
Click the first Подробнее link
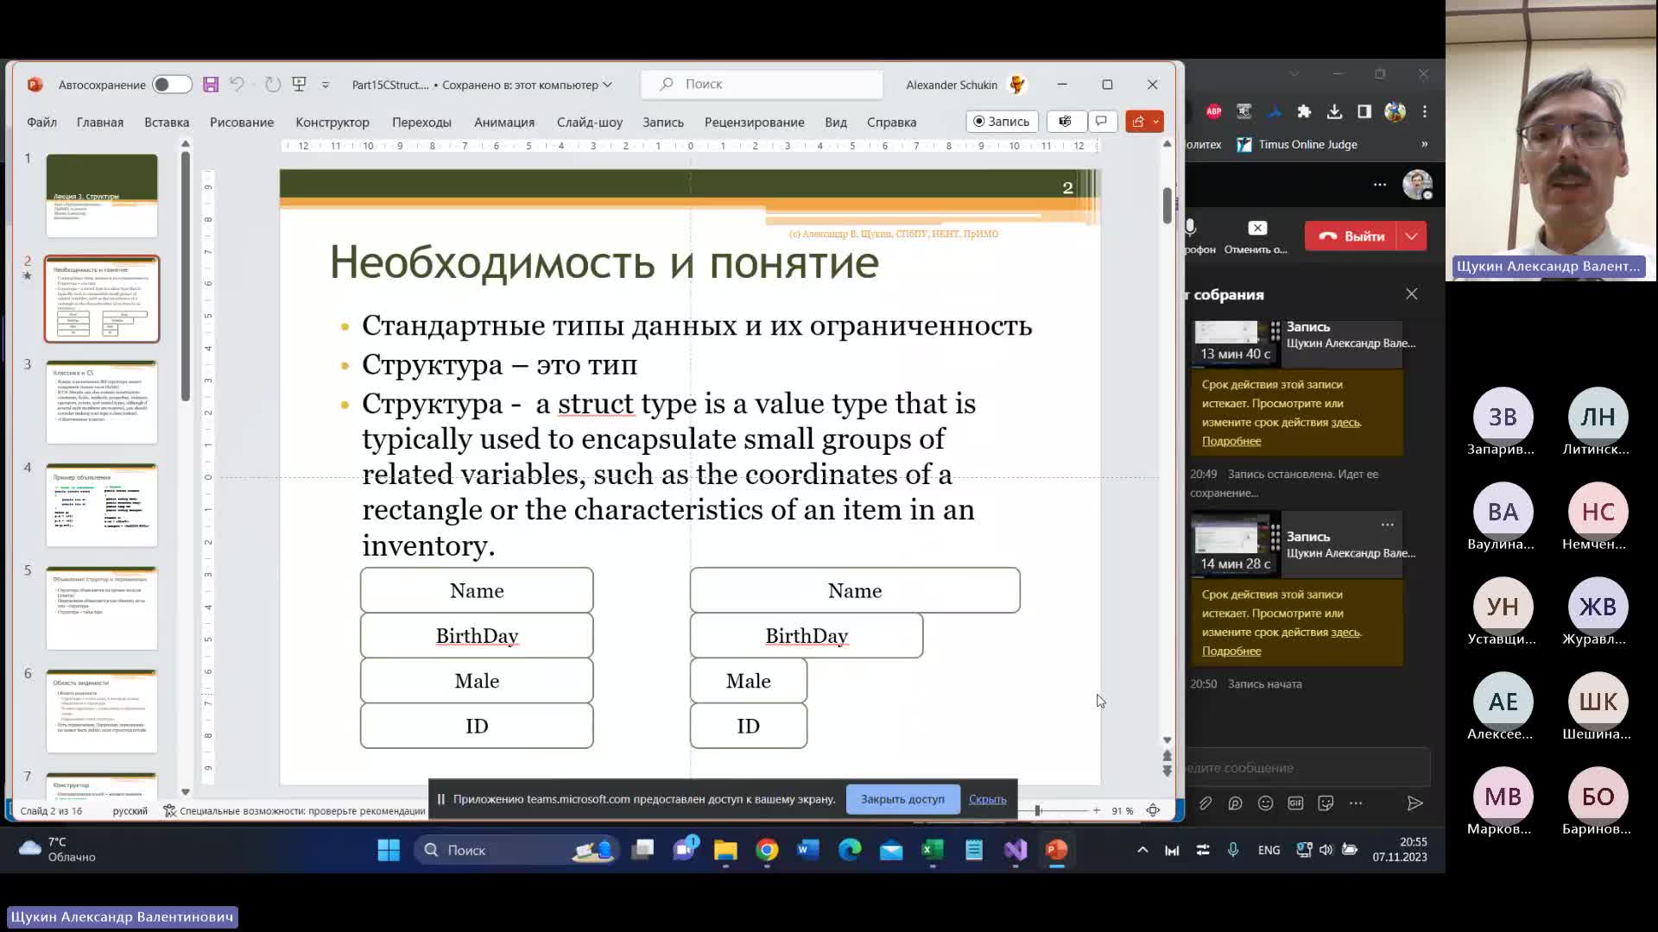(1231, 441)
